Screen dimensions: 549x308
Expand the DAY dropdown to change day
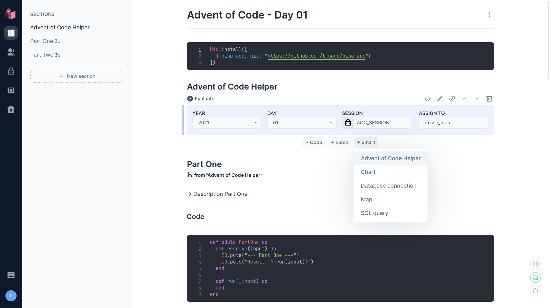click(302, 123)
